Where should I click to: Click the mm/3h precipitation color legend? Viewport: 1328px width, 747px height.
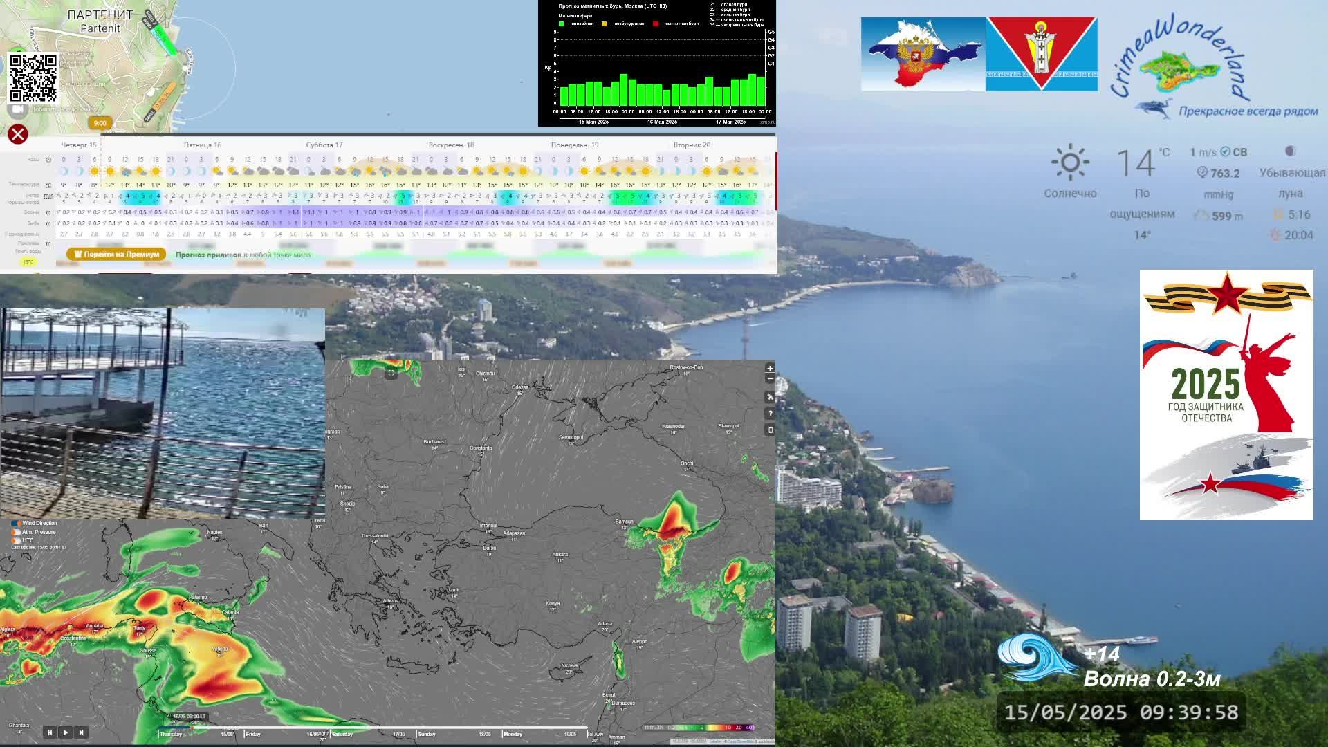(x=699, y=727)
